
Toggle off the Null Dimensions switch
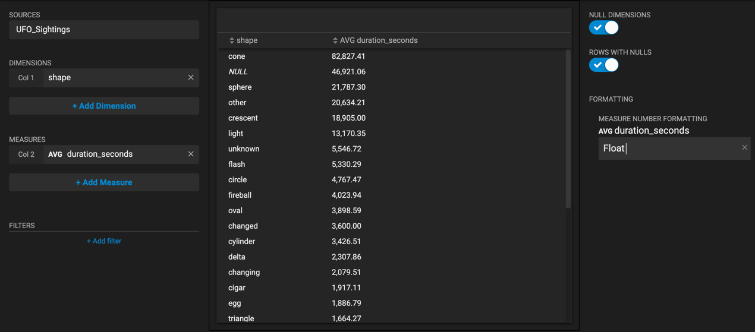(604, 28)
